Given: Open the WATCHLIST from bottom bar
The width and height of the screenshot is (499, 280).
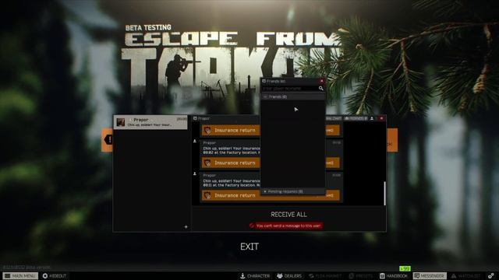Looking at the screenshot, I should point(466,276).
